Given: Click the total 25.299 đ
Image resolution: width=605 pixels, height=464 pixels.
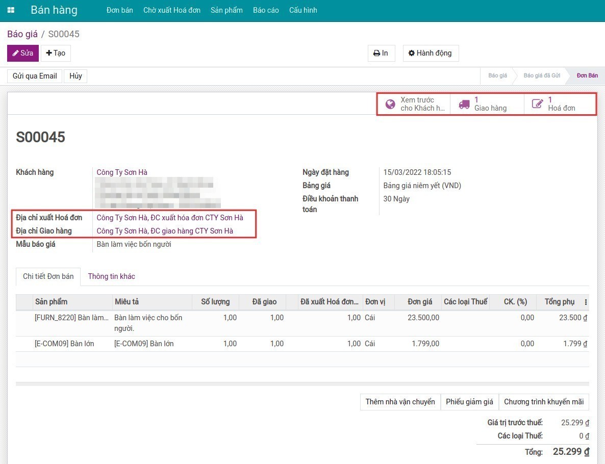Looking at the screenshot, I should coord(571,452).
